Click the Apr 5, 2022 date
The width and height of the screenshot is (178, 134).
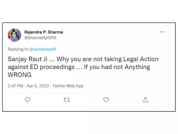coord(38,86)
